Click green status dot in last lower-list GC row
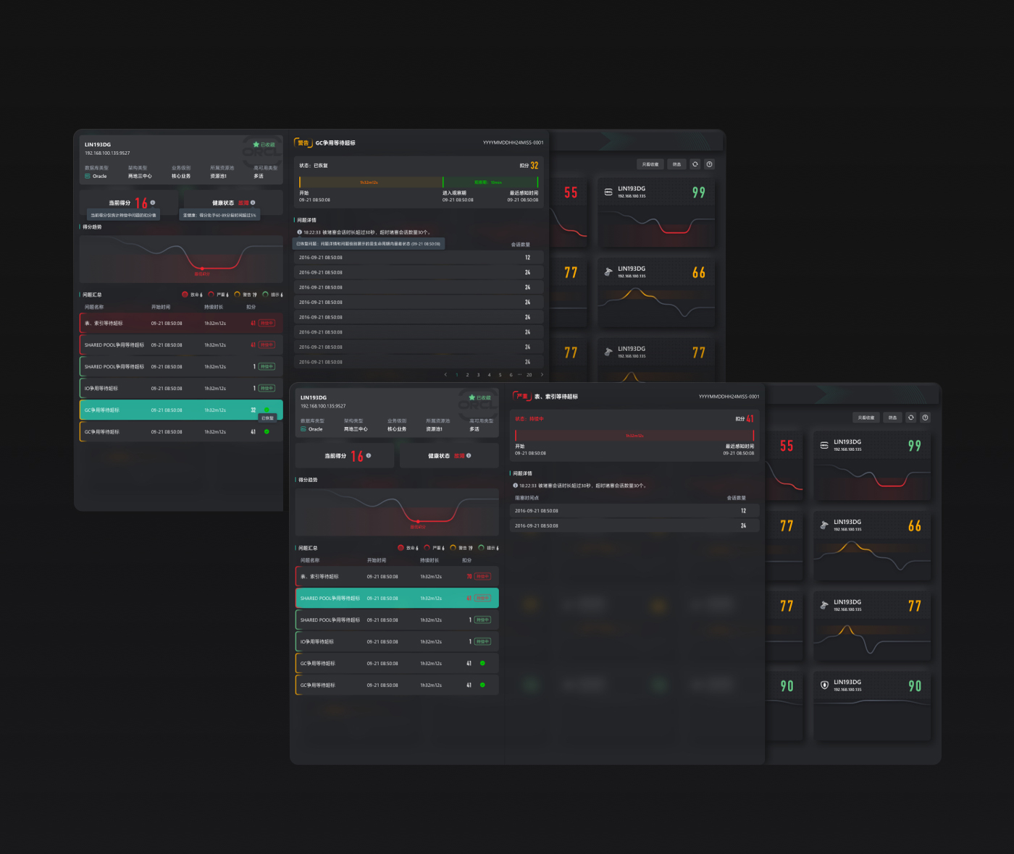 tap(482, 685)
